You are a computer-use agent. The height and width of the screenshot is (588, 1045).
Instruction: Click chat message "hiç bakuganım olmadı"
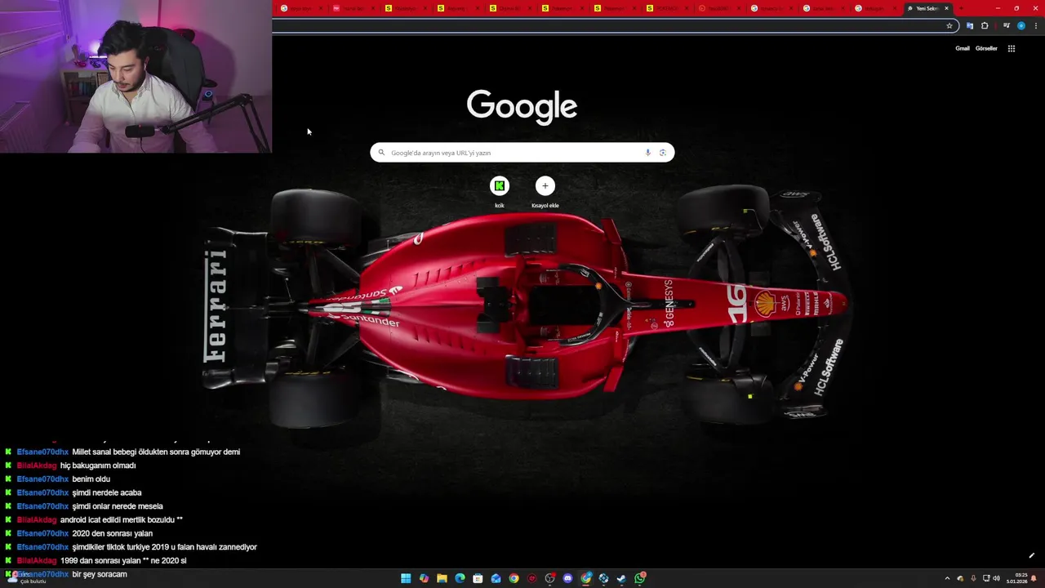(98, 465)
